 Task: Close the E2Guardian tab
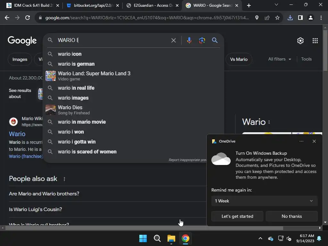[x=177, y=5]
